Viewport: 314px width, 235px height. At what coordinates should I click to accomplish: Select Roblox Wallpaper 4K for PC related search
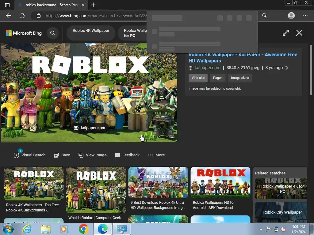click(281, 188)
